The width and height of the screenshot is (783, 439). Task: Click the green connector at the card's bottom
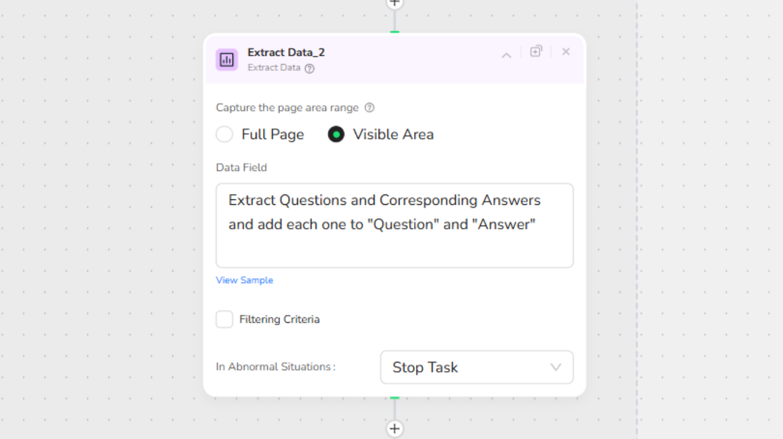pyautogui.click(x=395, y=397)
